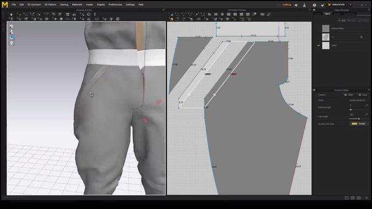The width and height of the screenshot is (372, 209).
Task: Click the red highlighted measurement in 2D pattern
Action: pos(234,74)
